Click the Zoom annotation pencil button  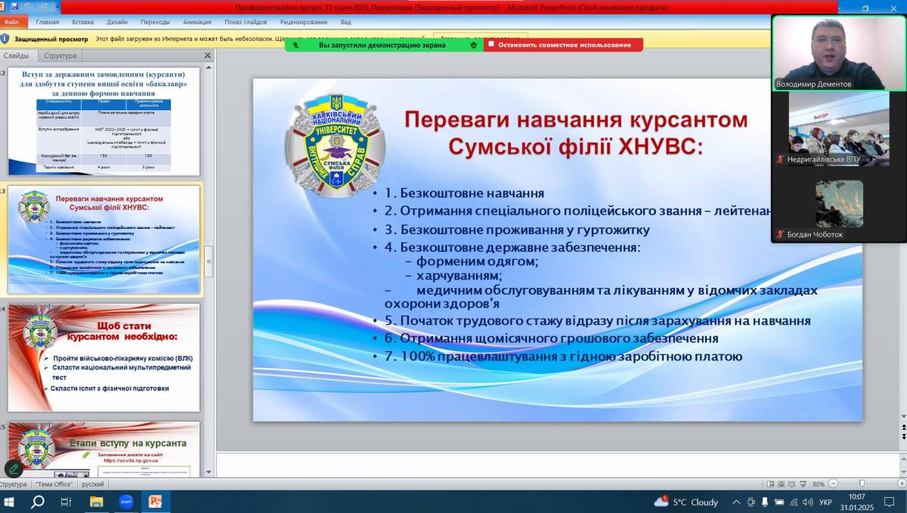(14, 468)
